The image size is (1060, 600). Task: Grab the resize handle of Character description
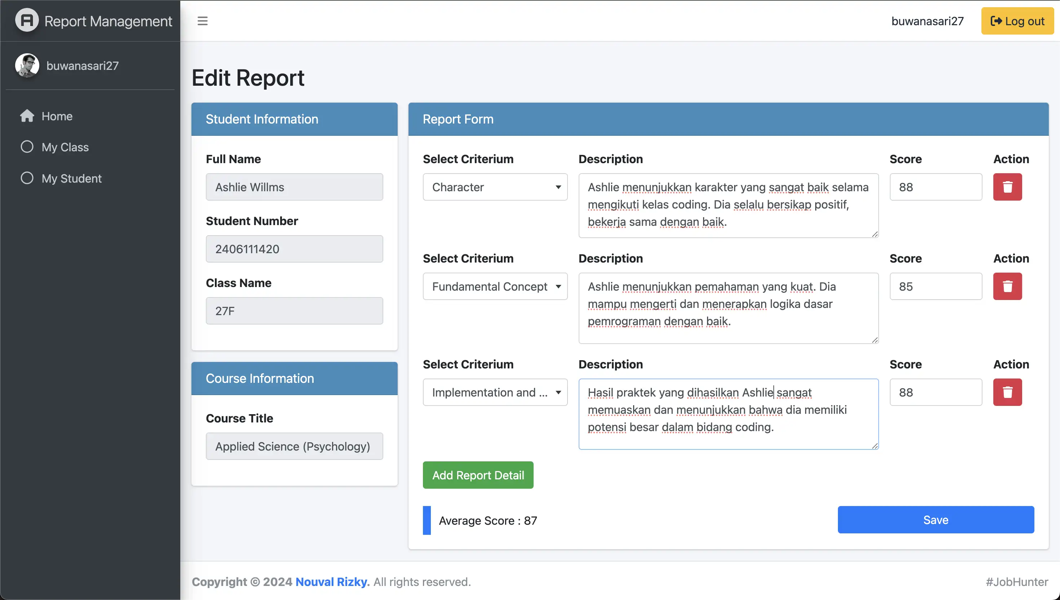(x=874, y=234)
